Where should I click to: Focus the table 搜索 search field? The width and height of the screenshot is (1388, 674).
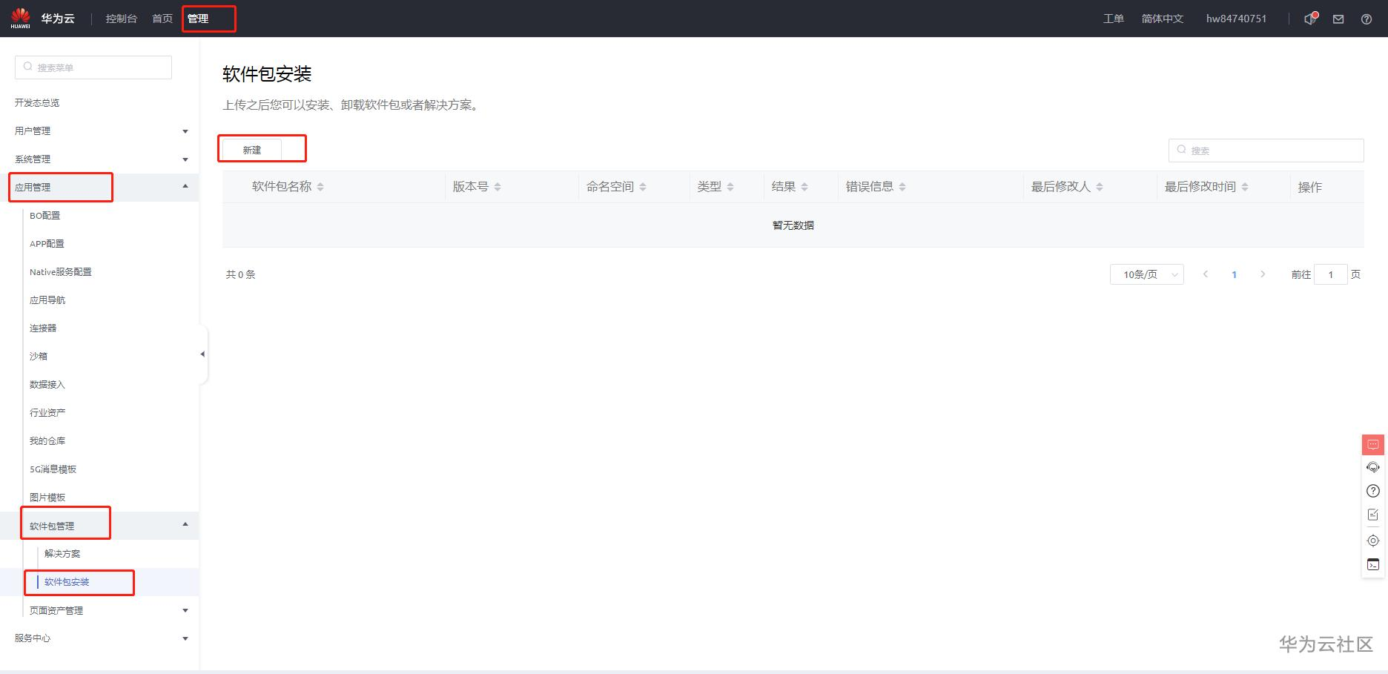tap(1266, 151)
